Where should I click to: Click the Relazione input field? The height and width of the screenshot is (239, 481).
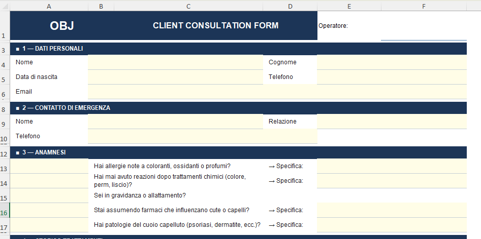click(392, 122)
